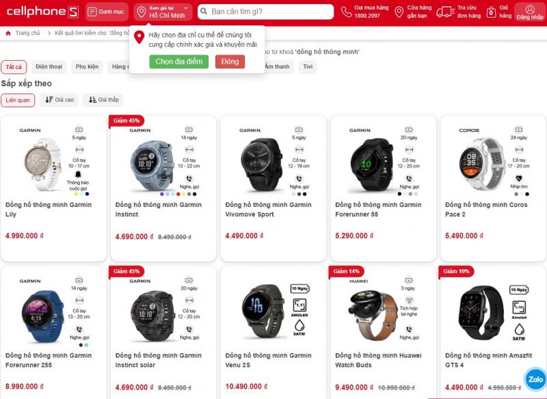547x399 pixels.
Task: Click the AMOLED screen icon on Venu 2S
Action: tap(299, 305)
